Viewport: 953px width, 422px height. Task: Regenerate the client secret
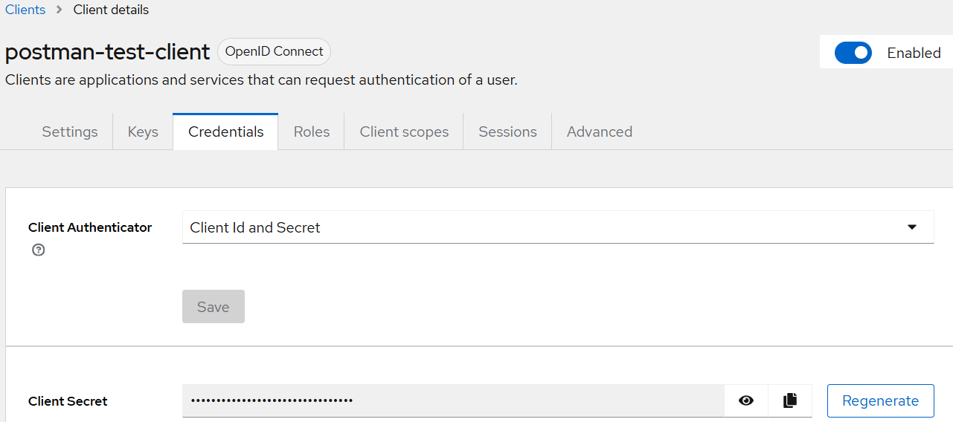tap(880, 400)
